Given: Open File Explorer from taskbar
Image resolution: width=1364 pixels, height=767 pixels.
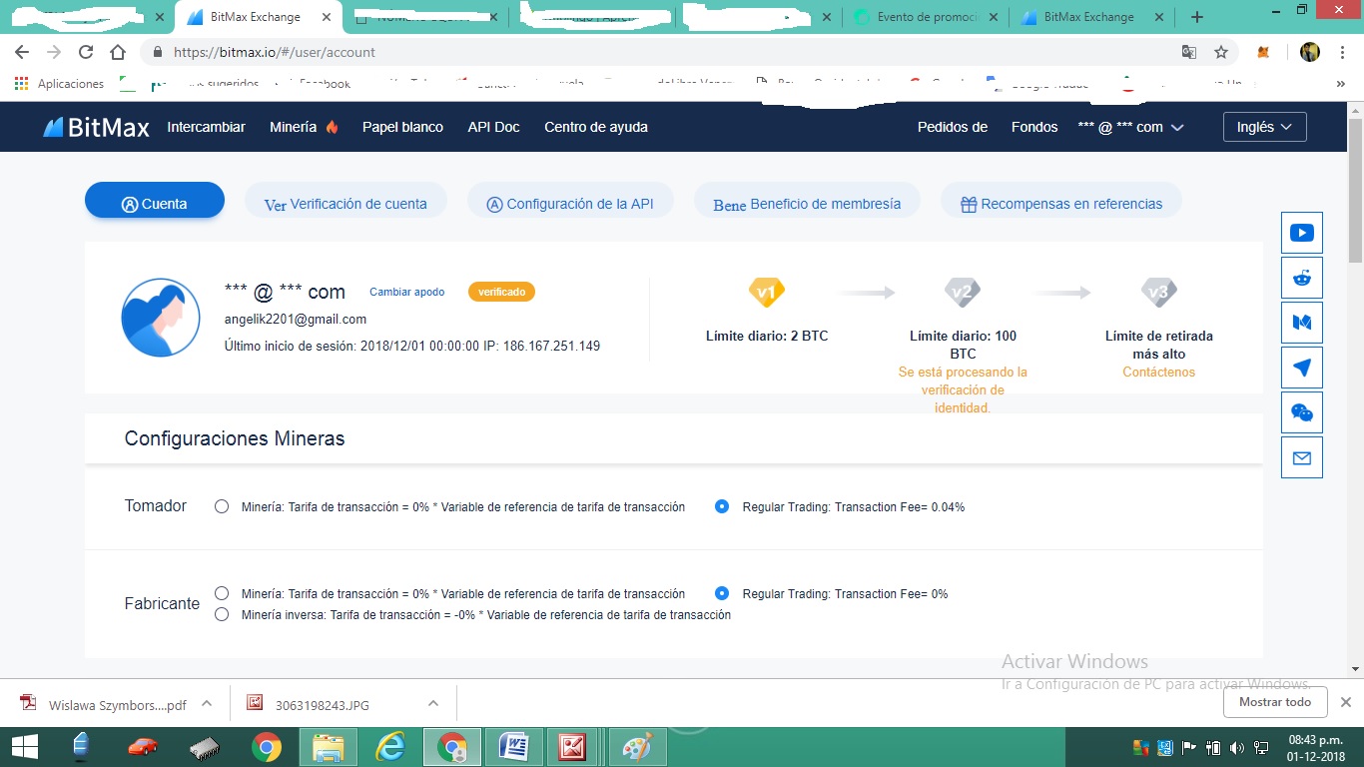Looking at the screenshot, I should pos(329,746).
